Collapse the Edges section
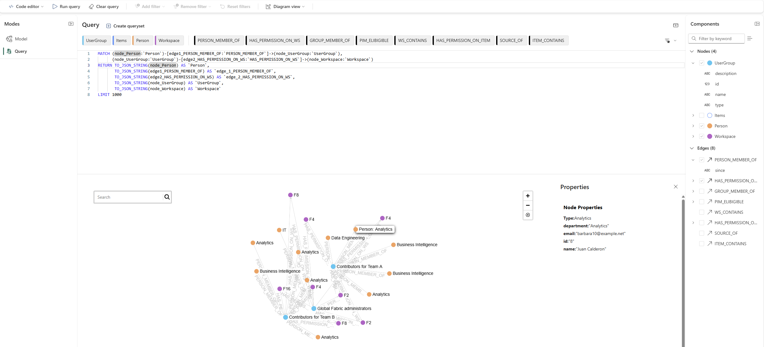Viewport: 764px width, 347px height. (692, 148)
